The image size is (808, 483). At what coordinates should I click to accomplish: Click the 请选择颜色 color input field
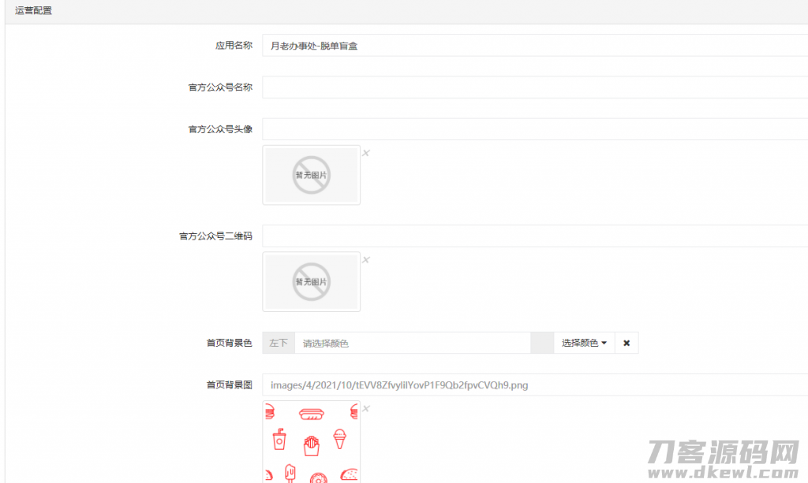coord(410,343)
